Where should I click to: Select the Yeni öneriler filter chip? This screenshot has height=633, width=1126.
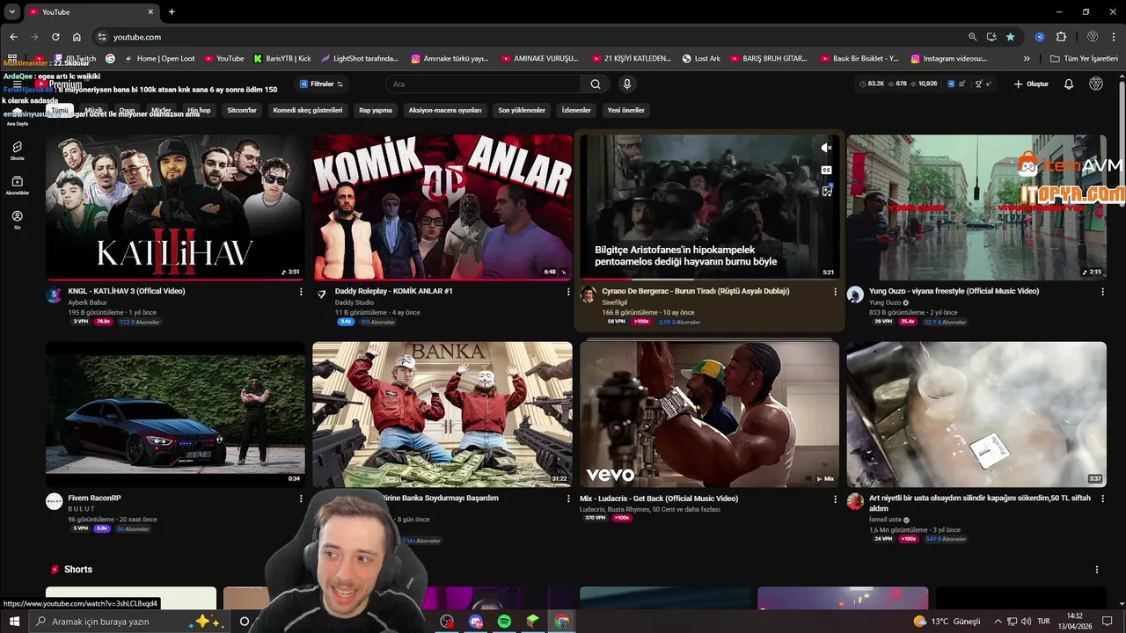pyautogui.click(x=625, y=111)
